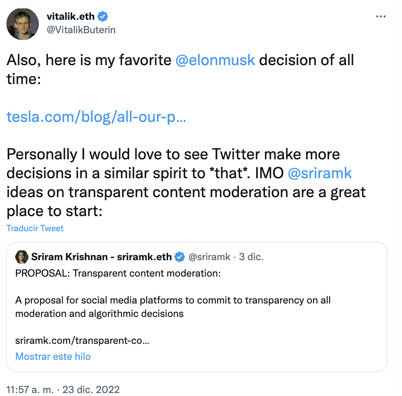Expand thread with Mostrar este hilo
The image size is (402, 396).
53,356
